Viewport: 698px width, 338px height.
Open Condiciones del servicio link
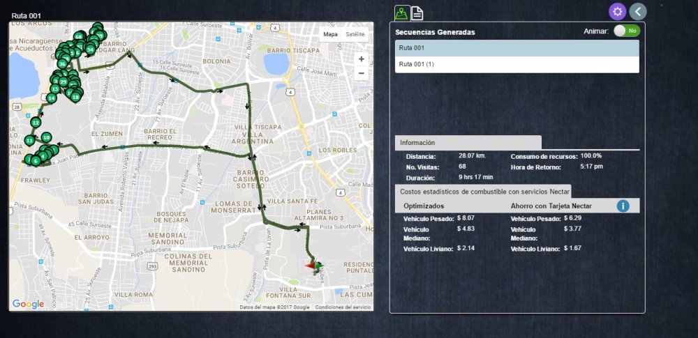(x=343, y=307)
